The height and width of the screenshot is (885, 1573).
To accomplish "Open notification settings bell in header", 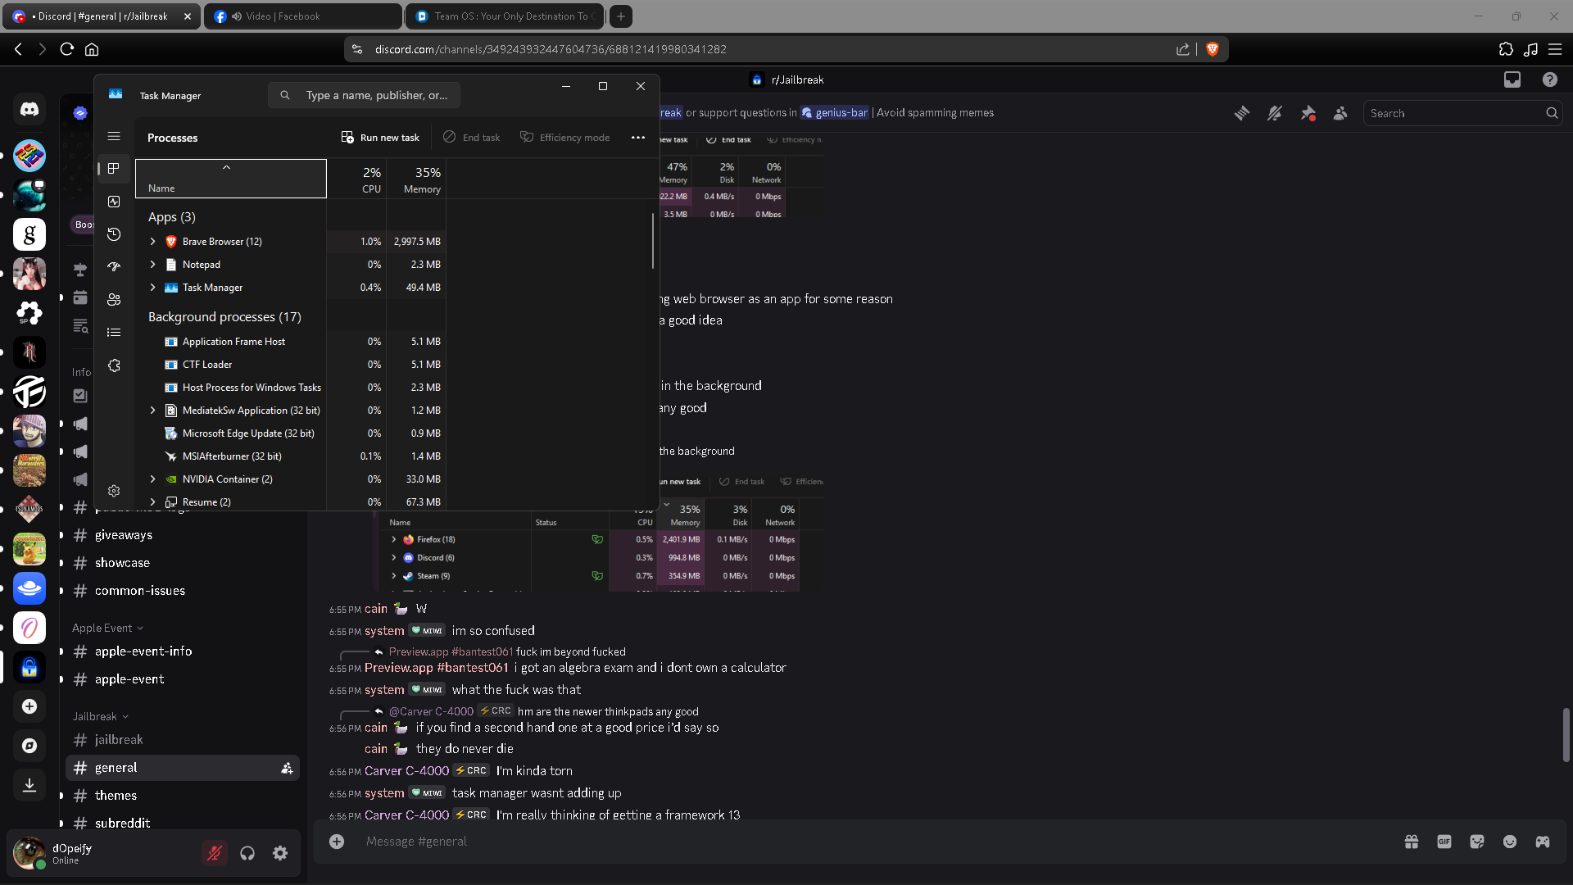I will (1275, 113).
